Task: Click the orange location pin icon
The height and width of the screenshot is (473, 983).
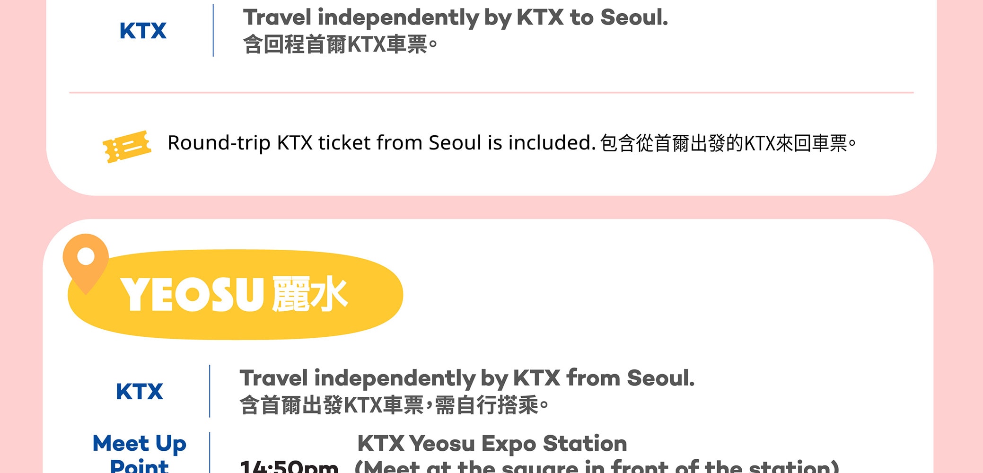Action: pyautogui.click(x=86, y=261)
